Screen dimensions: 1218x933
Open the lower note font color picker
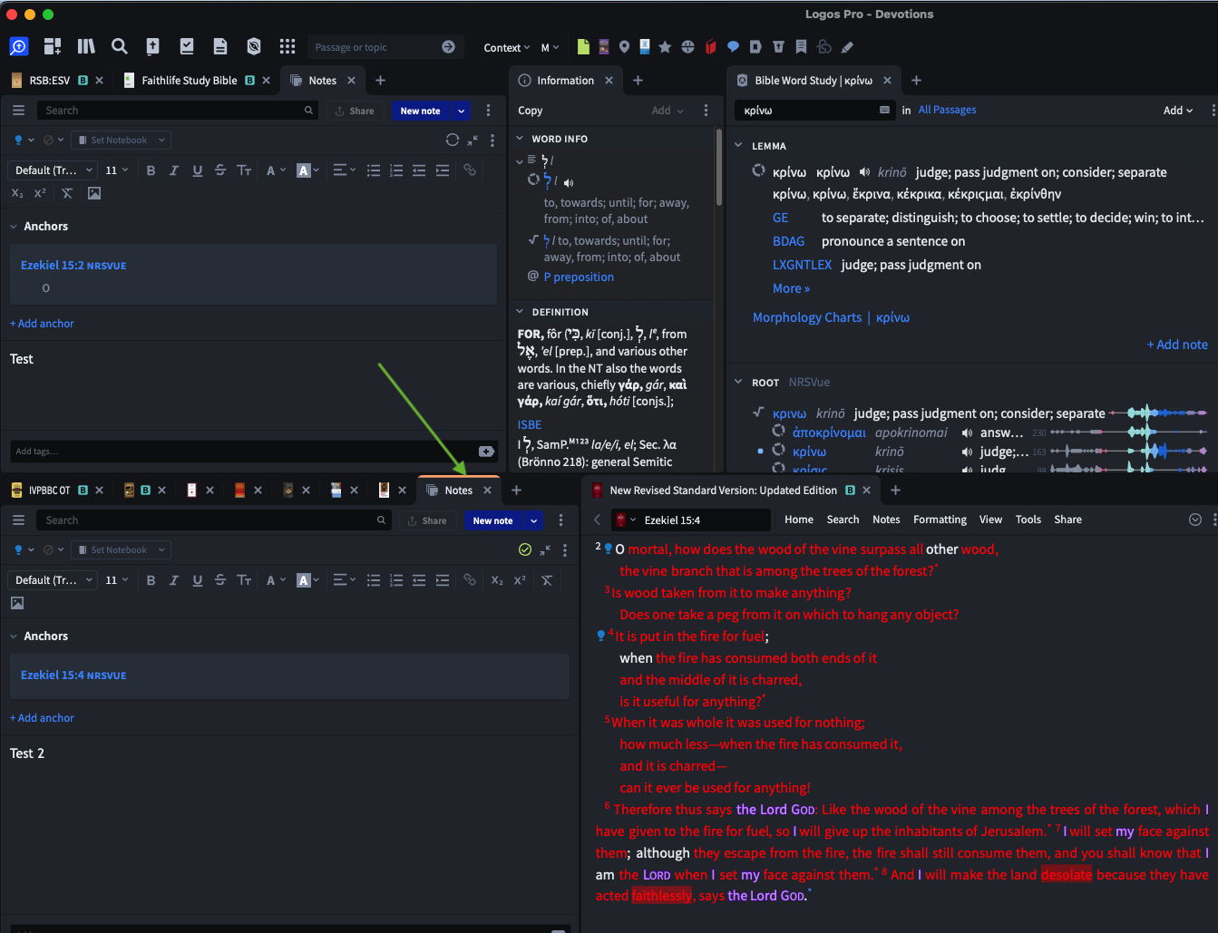click(275, 580)
